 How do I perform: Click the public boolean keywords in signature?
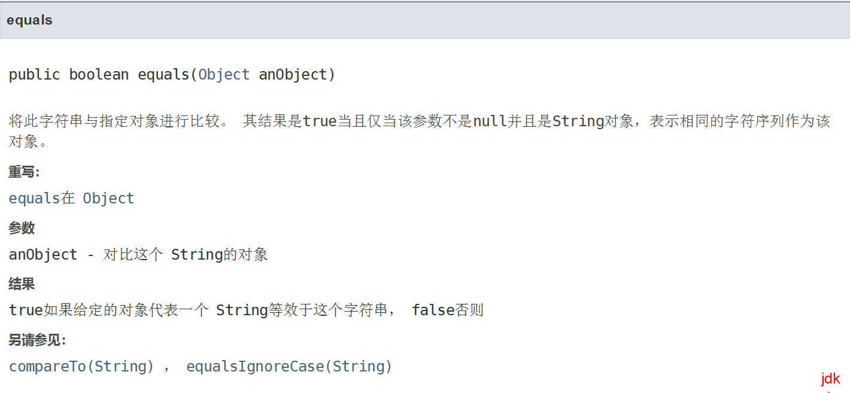click(69, 75)
